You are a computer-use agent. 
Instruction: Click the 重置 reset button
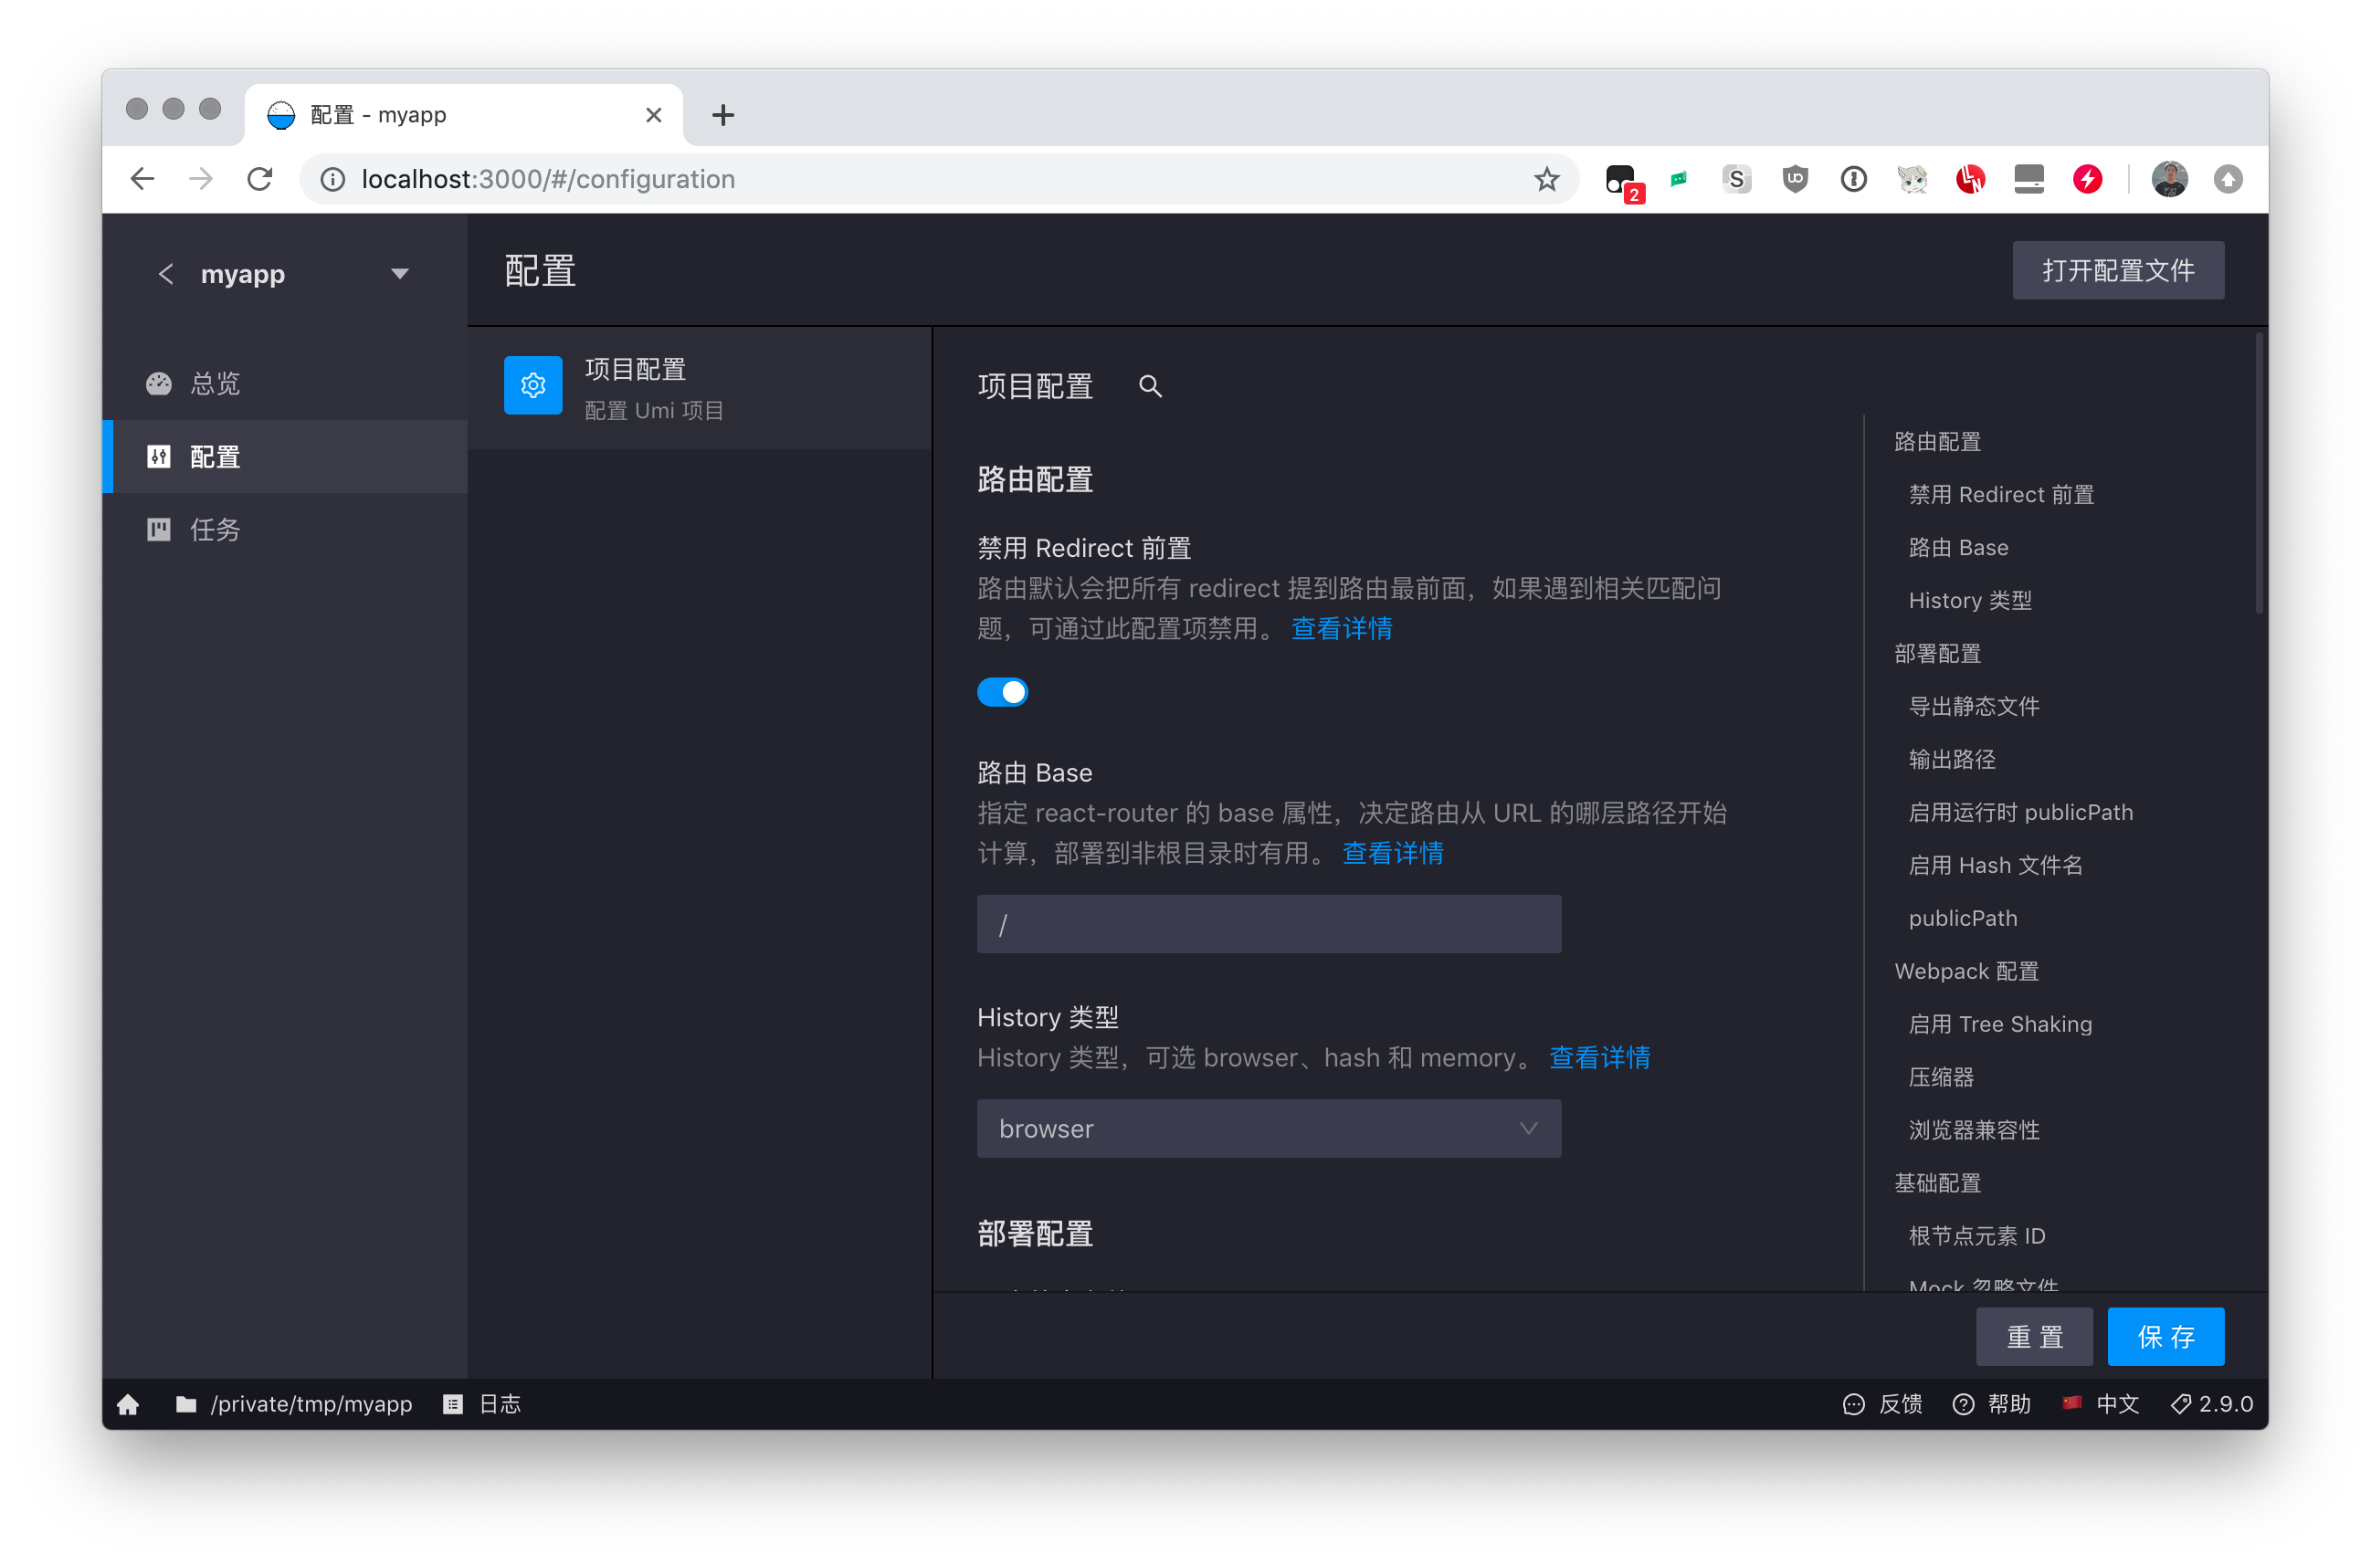(2034, 1337)
